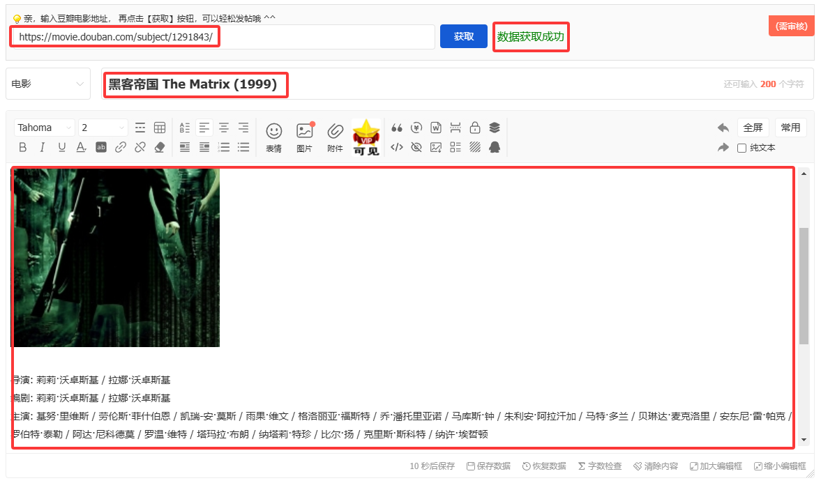Click 缩小编辑框 to shrink the editor
Image resolution: width=821 pixels, height=483 pixels.
click(x=780, y=466)
